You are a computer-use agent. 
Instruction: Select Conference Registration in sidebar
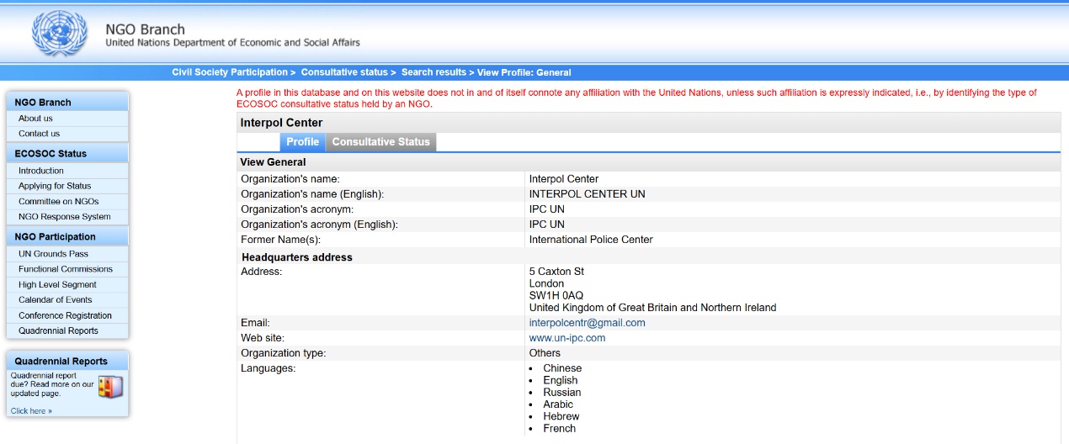coord(65,316)
